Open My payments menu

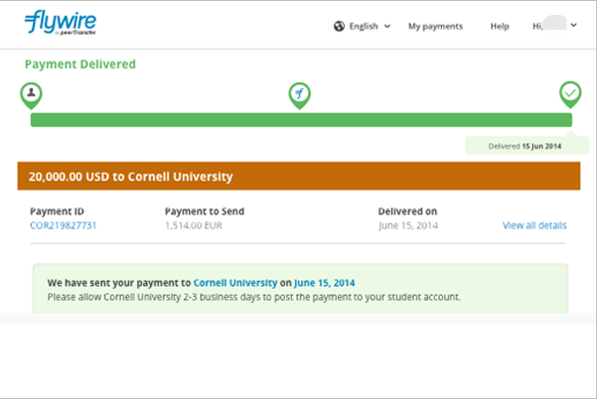[435, 26]
